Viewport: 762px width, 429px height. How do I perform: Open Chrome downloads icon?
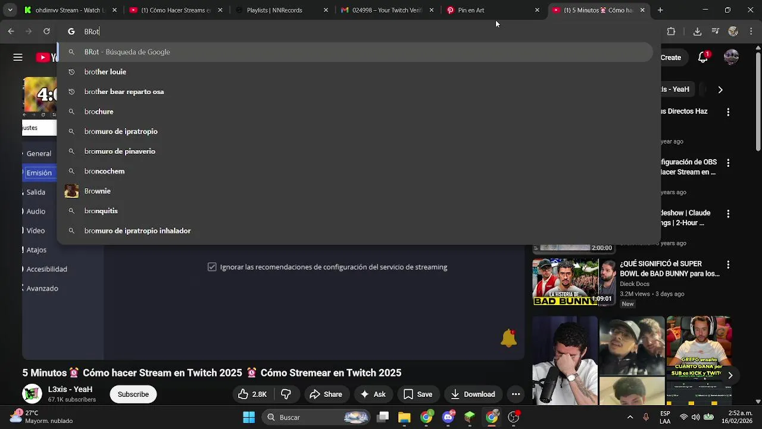[697, 32]
